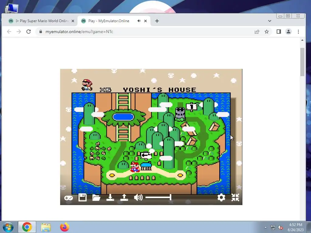Toggle the browser side panel
Screen dimensions: 311x233
(x=279, y=32)
